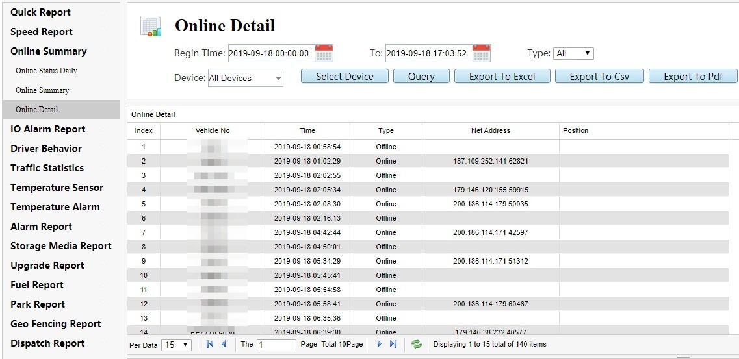Open the Online Status Daily report
739x359 pixels.
46,71
